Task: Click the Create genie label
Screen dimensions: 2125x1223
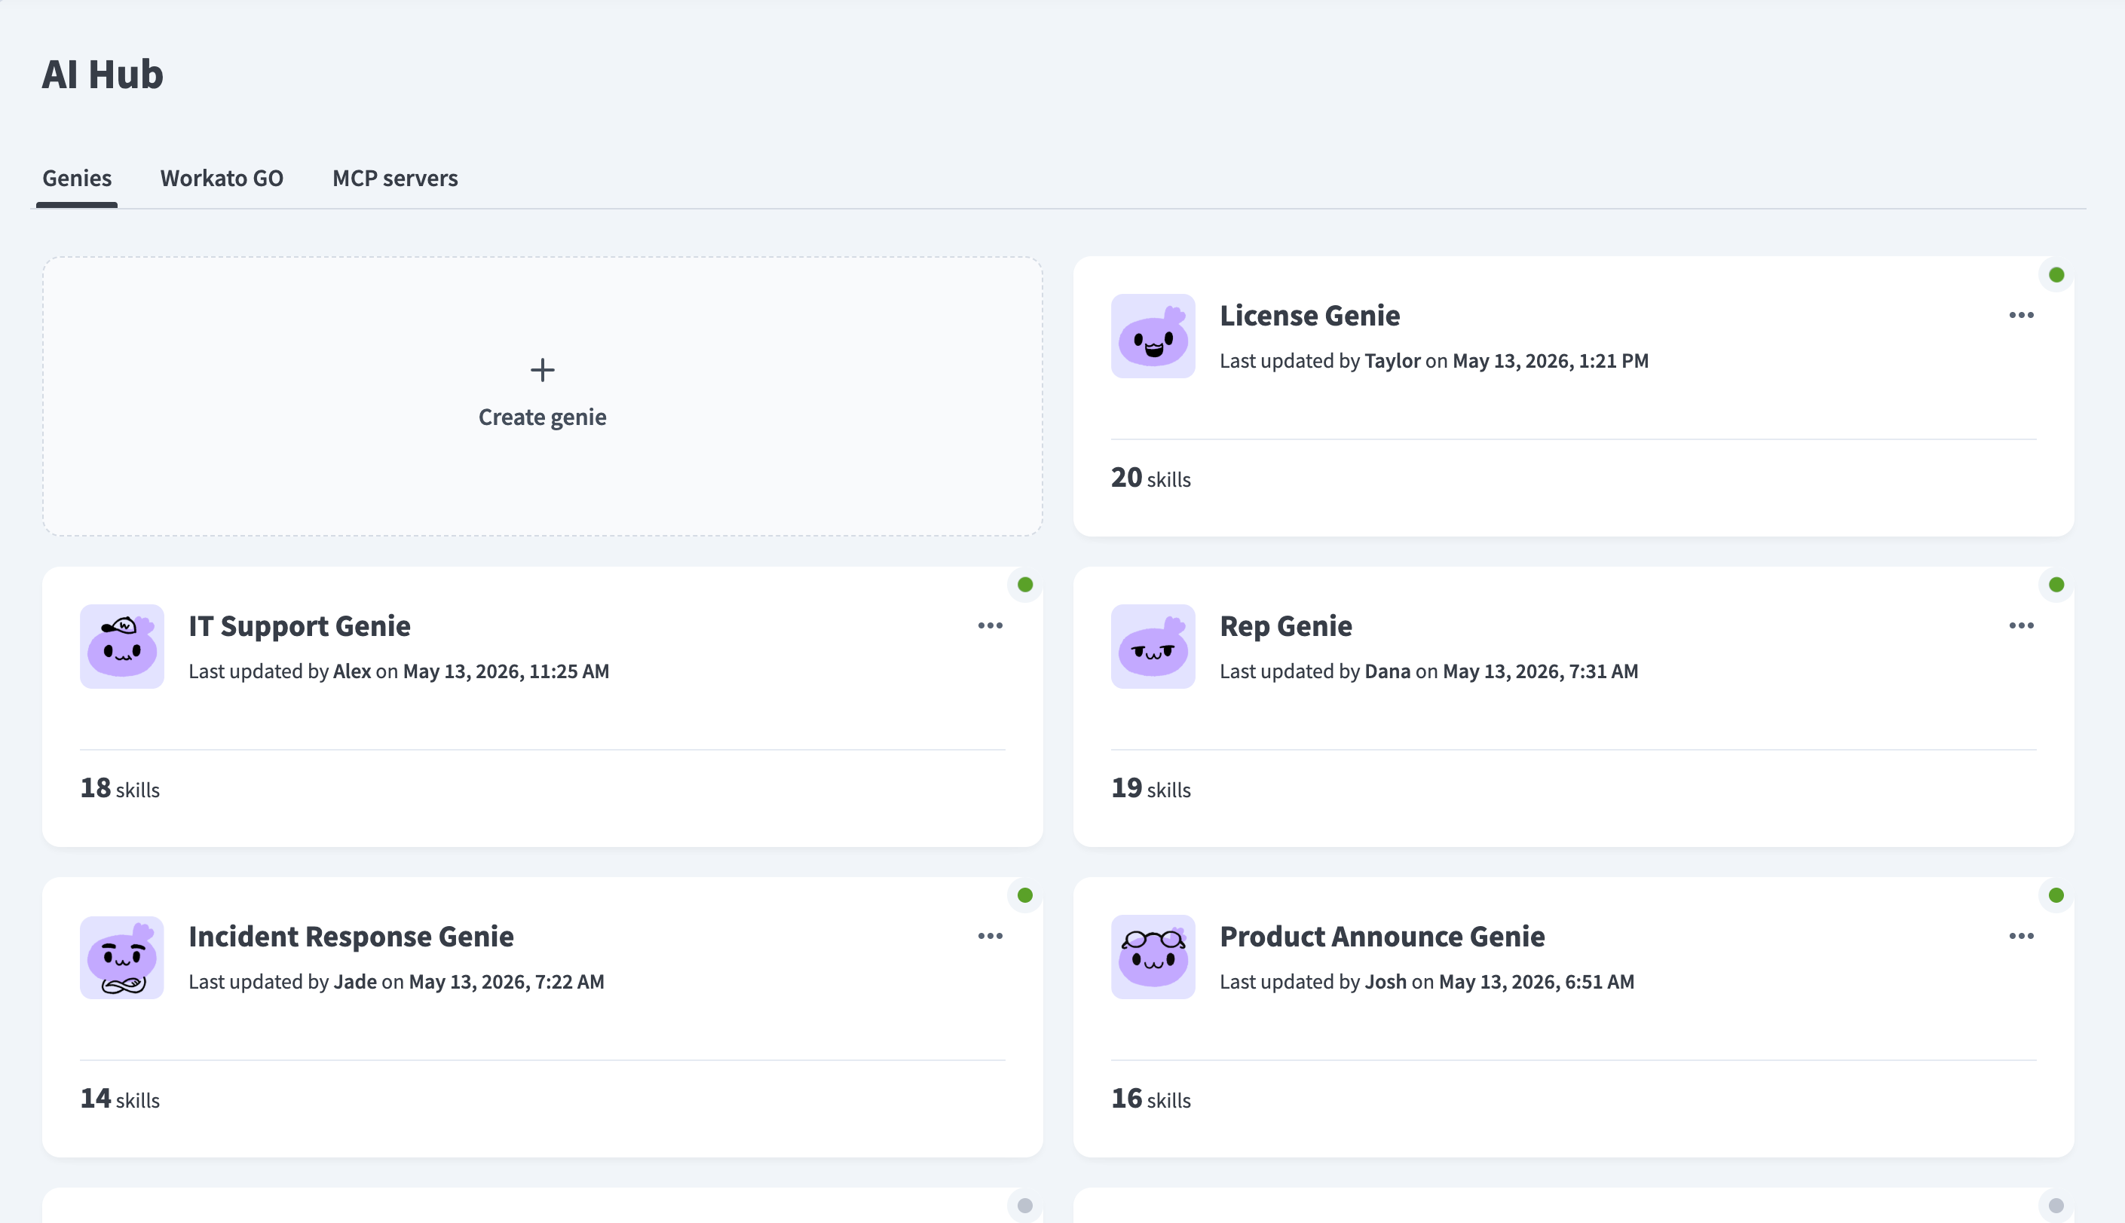Action: [543, 417]
